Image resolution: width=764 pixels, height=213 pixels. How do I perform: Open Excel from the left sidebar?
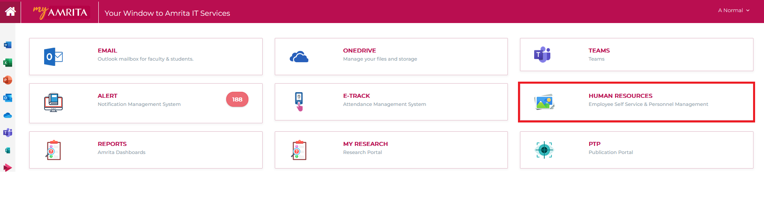tap(8, 63)
